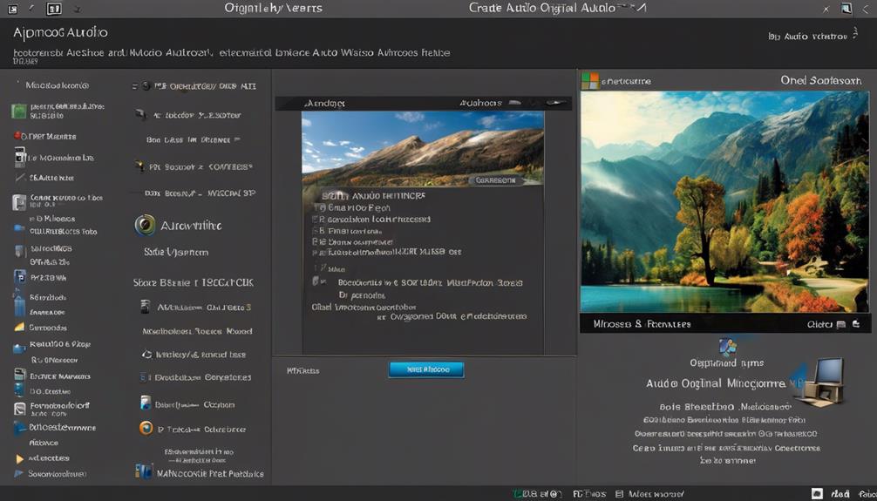The image size is (877, 501).
Task: Click the lock-like icon ending the landscape caption bar
Action: point(854,324)
